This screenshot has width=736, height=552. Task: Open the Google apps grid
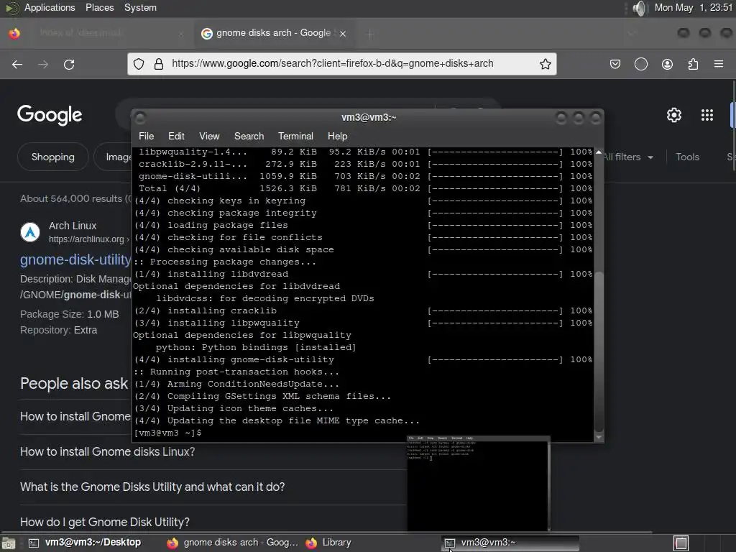click(707, 115)
